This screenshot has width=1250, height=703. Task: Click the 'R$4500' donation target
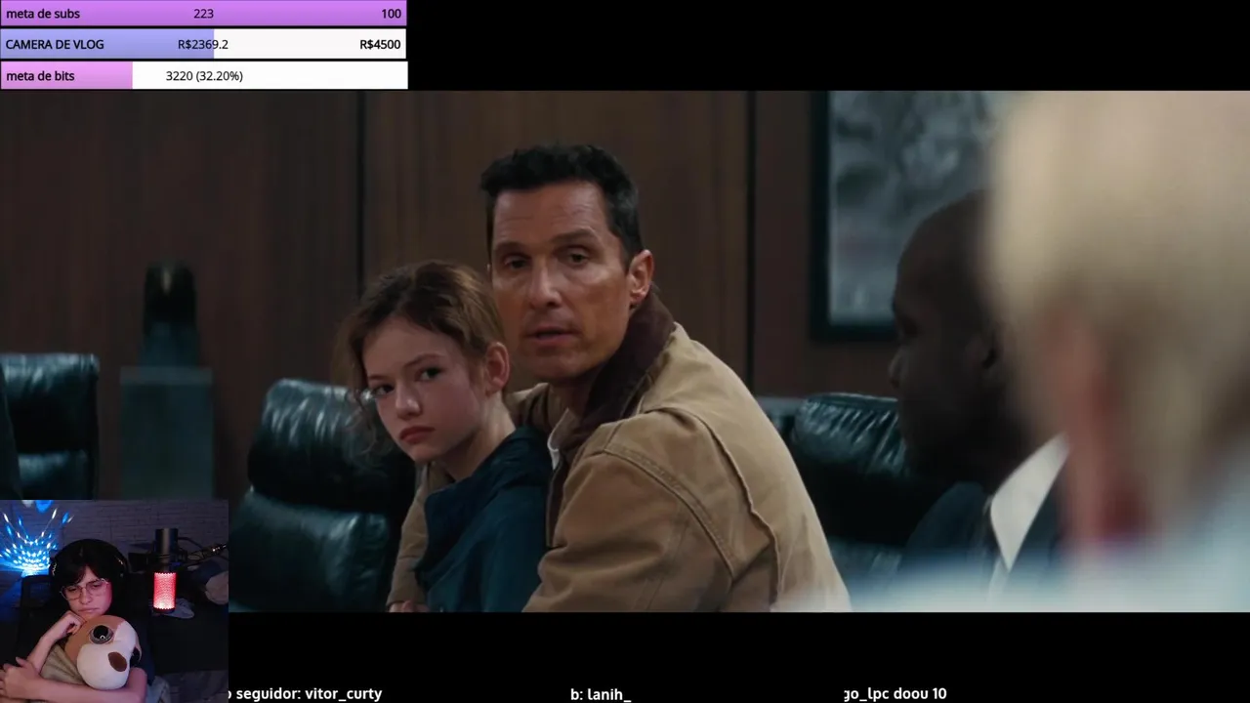coord(380,44)
